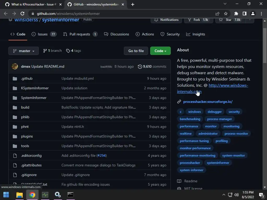Image resolution: width=267 pixels, height=200 pixels.
Task: Open the Chrome three-dot menu
Action: click(x=261, y=14)
